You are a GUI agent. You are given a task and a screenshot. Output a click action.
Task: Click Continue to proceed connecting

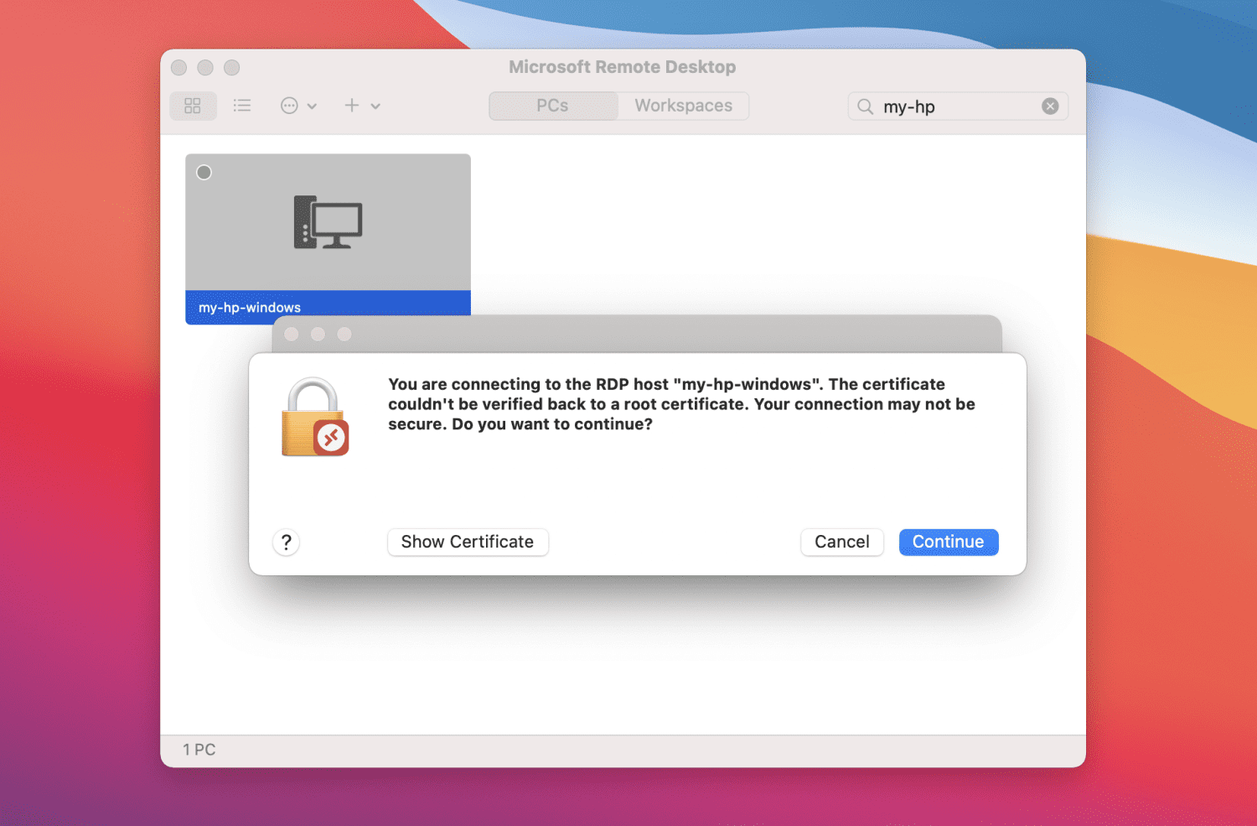coord(949,542)
